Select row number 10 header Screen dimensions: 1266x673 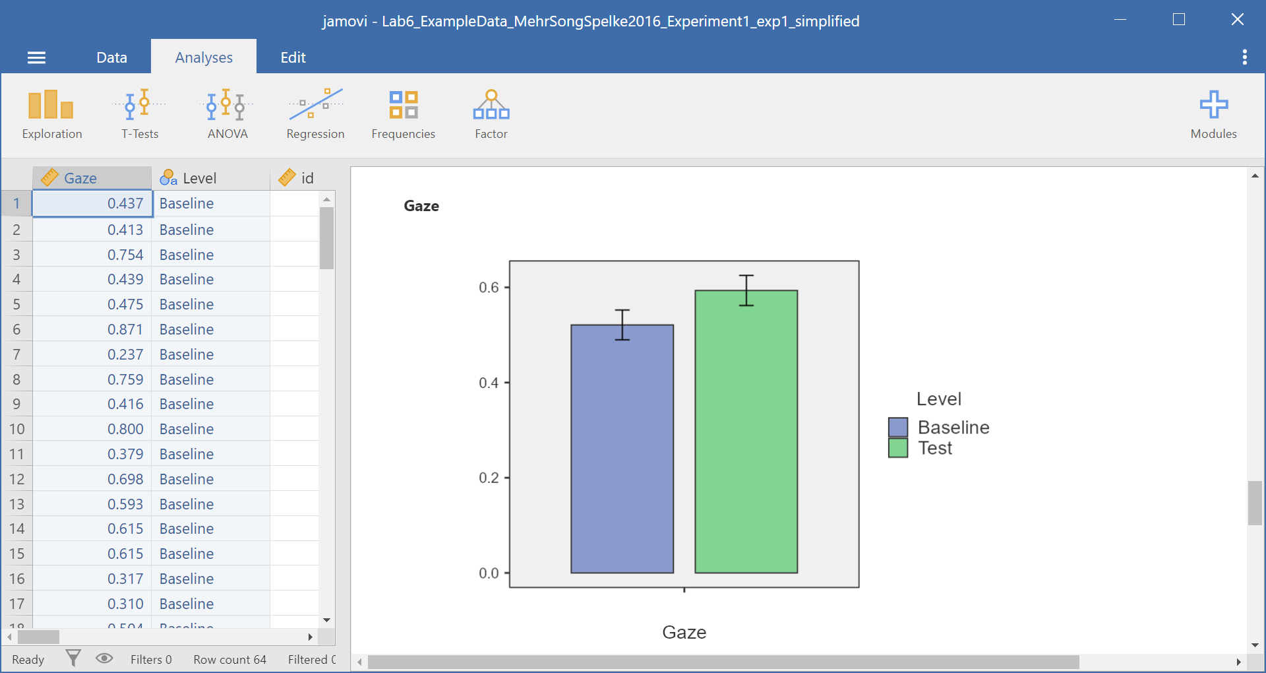(x=16, y=429)
